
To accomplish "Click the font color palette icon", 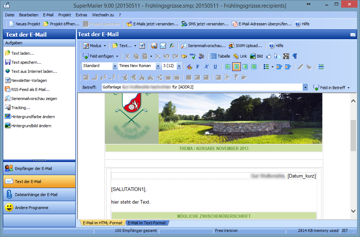I will click(x=189, y=67).
